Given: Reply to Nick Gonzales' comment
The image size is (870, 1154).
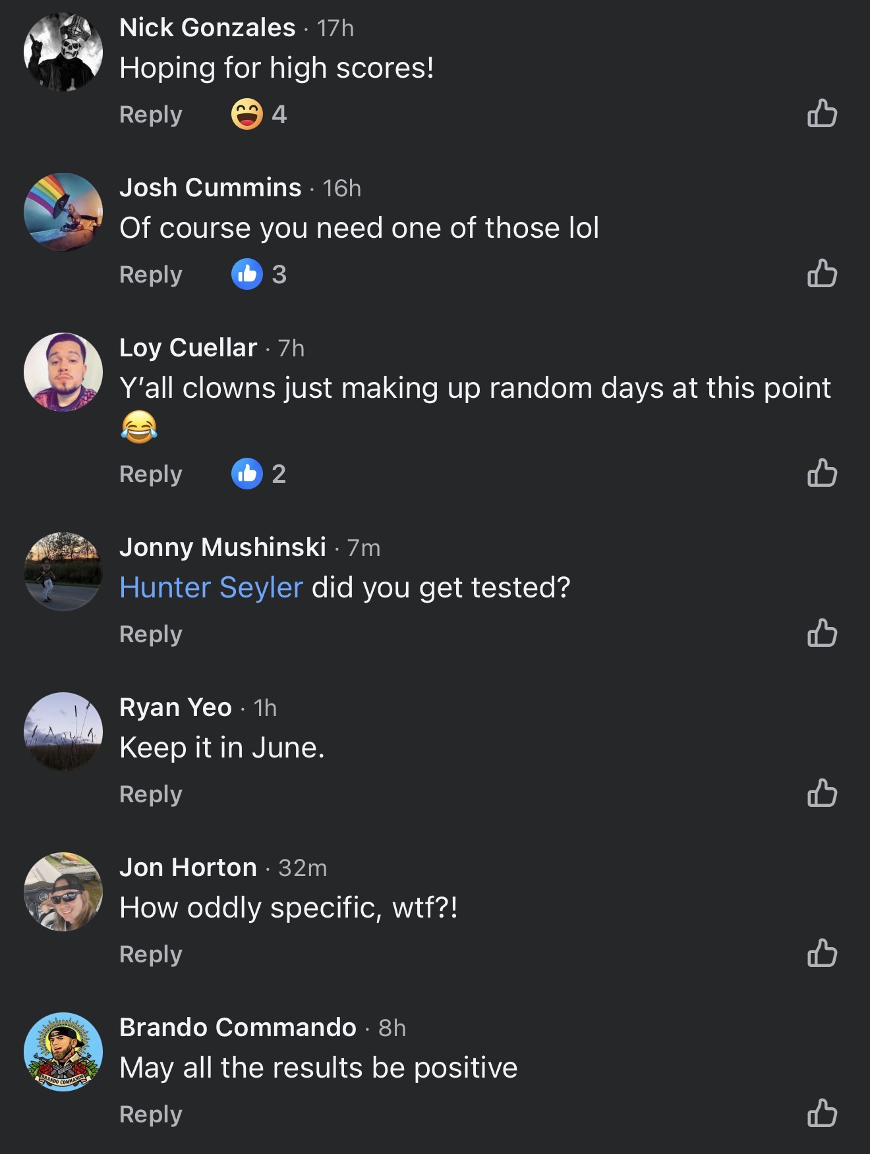Looking at the screenshot, I should 151,115.
